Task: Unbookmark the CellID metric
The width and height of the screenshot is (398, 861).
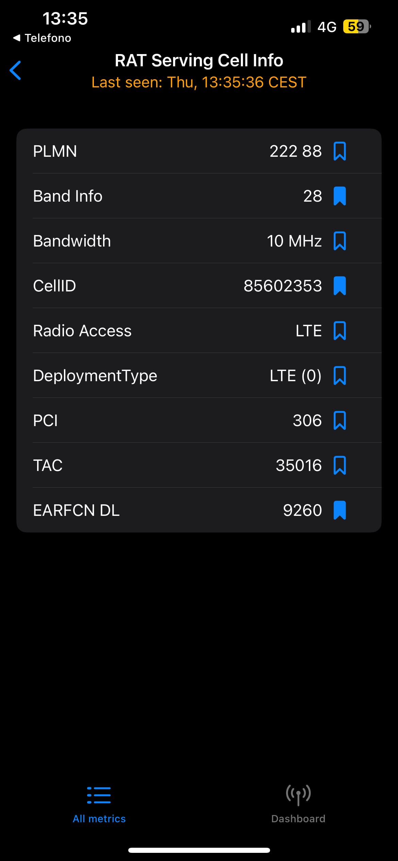Action: (339, 286)
